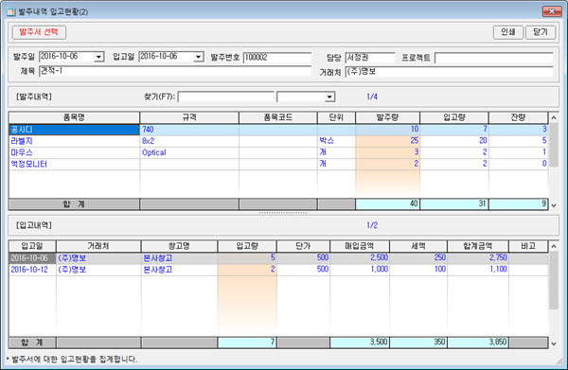Click the splitter grip between the tables
The image size is (568, 370).
click(x=283, y=213)
